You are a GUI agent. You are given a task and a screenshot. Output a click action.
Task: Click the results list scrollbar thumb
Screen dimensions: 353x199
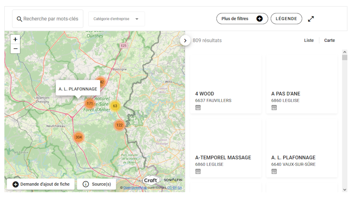pos(345,58)
